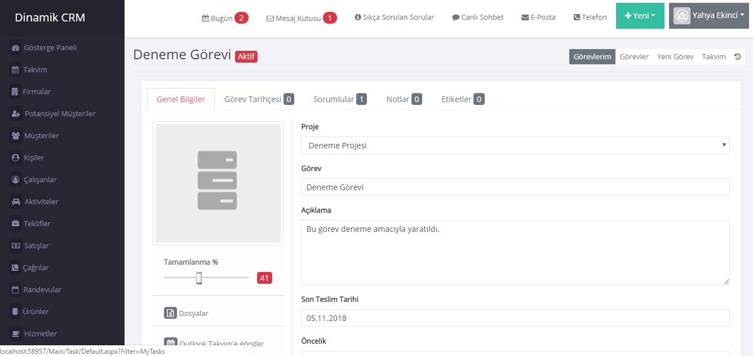Image resolution: width=753 pixels, height=356 pixels.
Task: Open the Sorumlular tab
Action: 339,99
